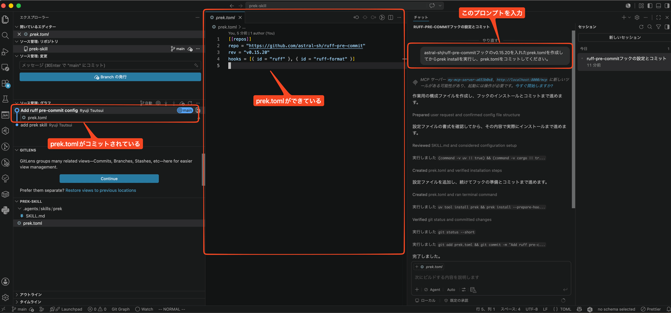Select the prek.toml editor tab

(x=225, y=18)
